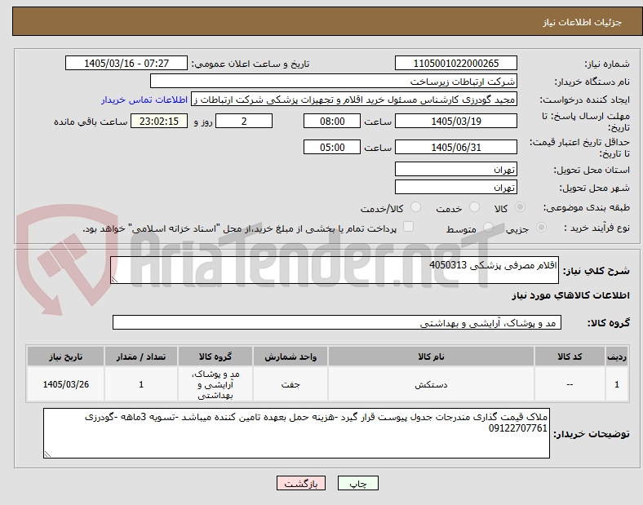This screenshot has height=505, width=643.
Task: Click the اطلاعات کالاهای مورد نیاز section heading
Action: coord(570,295)
